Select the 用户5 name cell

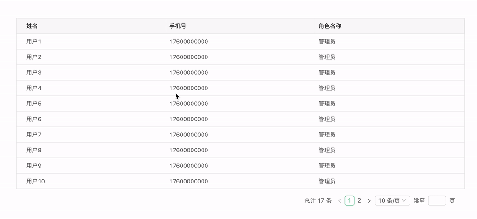34,104
